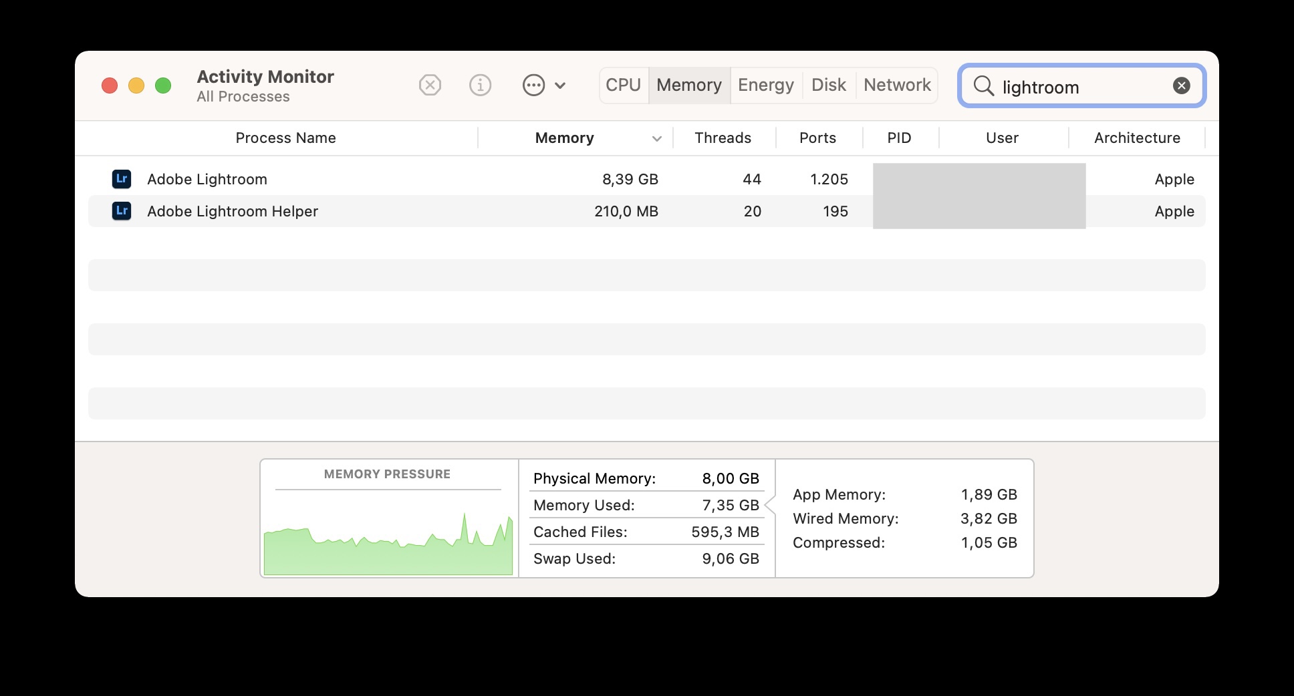Click the App Memory 1,89 GB value
Screen dimensions: 1294x696
[989, 494]
